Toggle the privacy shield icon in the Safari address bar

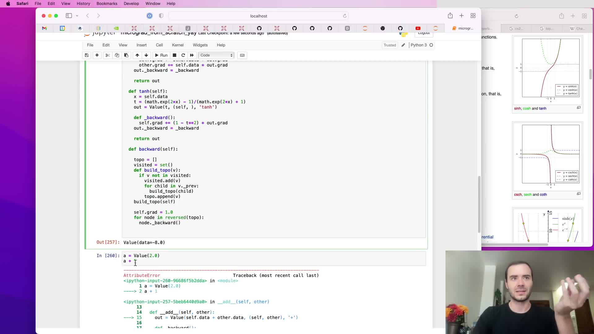point(161,16)
